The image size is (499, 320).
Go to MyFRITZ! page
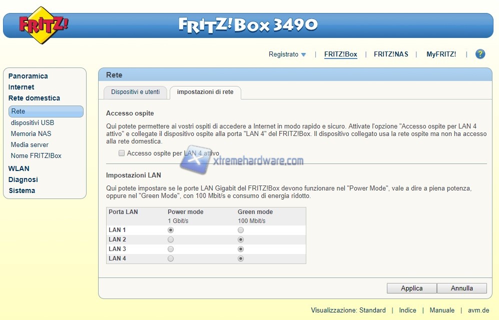click(441, 54)
